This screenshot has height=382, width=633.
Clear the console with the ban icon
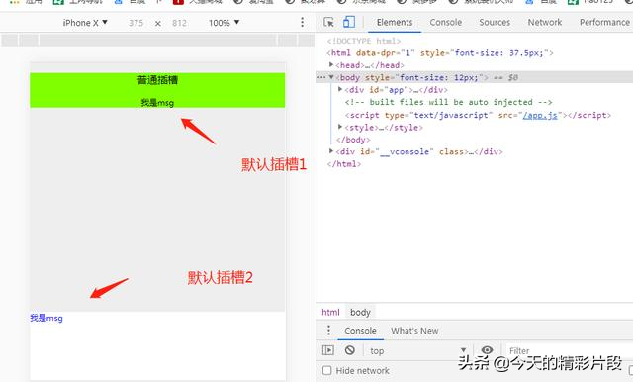[349, 350]
